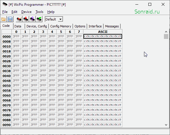Select row header 0008

[x=7, y=42]
